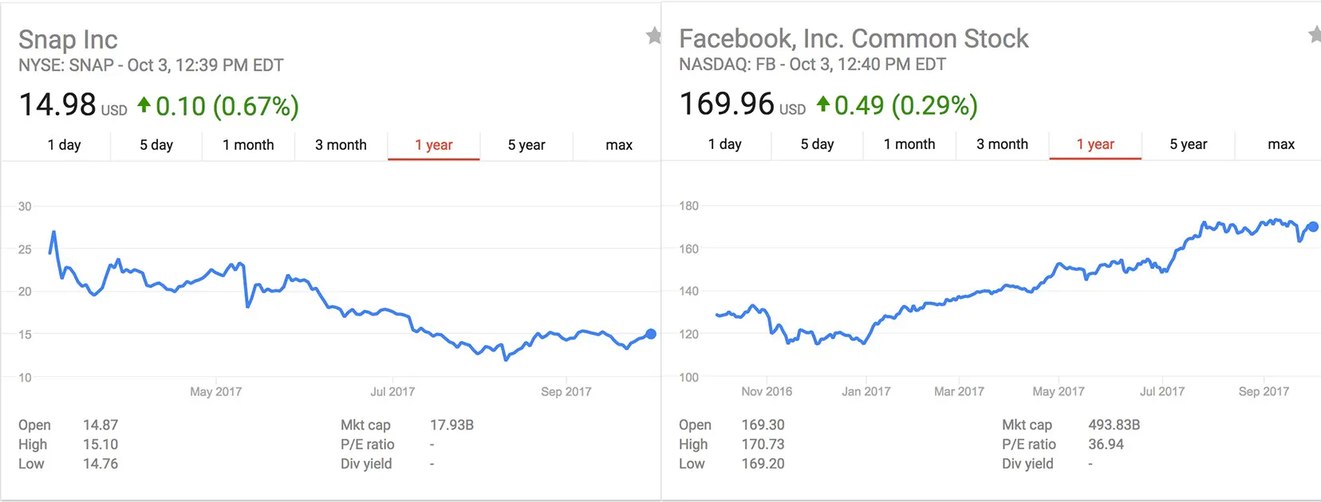Select the blue endpoint dot on Snap's chart
Viewport: 1321px width, 502px height.
tap(650, 333)
